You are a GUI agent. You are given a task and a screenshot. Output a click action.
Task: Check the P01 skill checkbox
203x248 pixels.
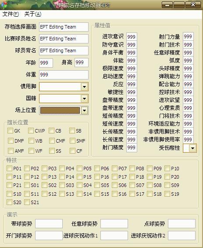[x=10, y=169]
